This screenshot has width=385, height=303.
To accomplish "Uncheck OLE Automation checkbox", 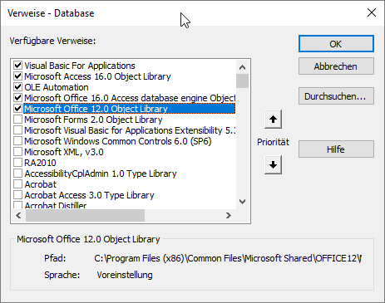I will [x=18, y=87].
